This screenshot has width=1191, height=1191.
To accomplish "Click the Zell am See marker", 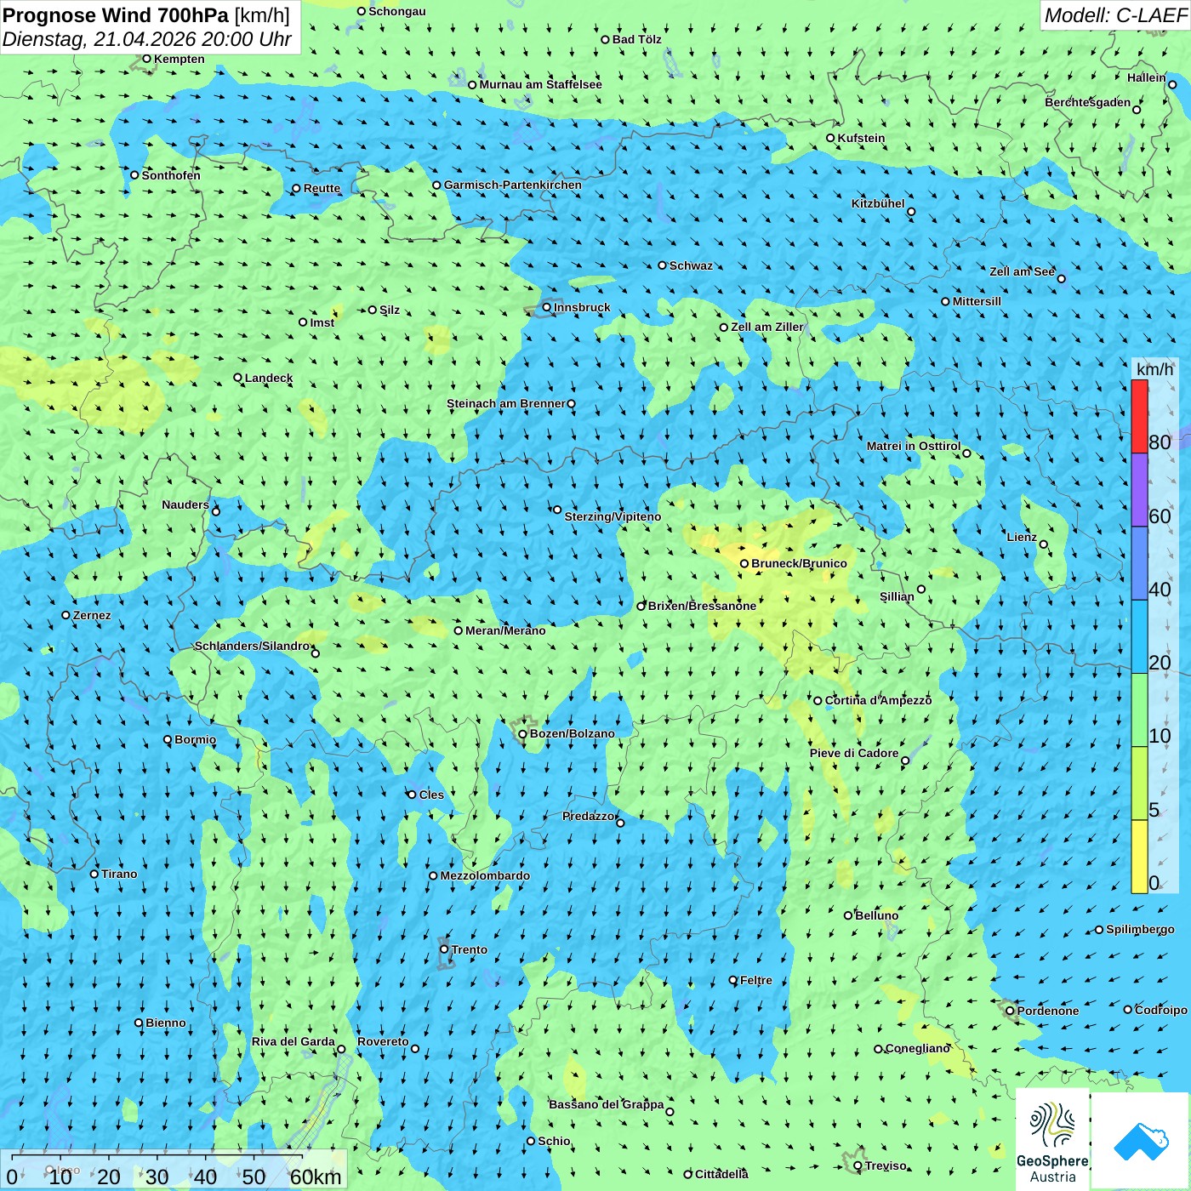I will click(x=1061, y=278).
